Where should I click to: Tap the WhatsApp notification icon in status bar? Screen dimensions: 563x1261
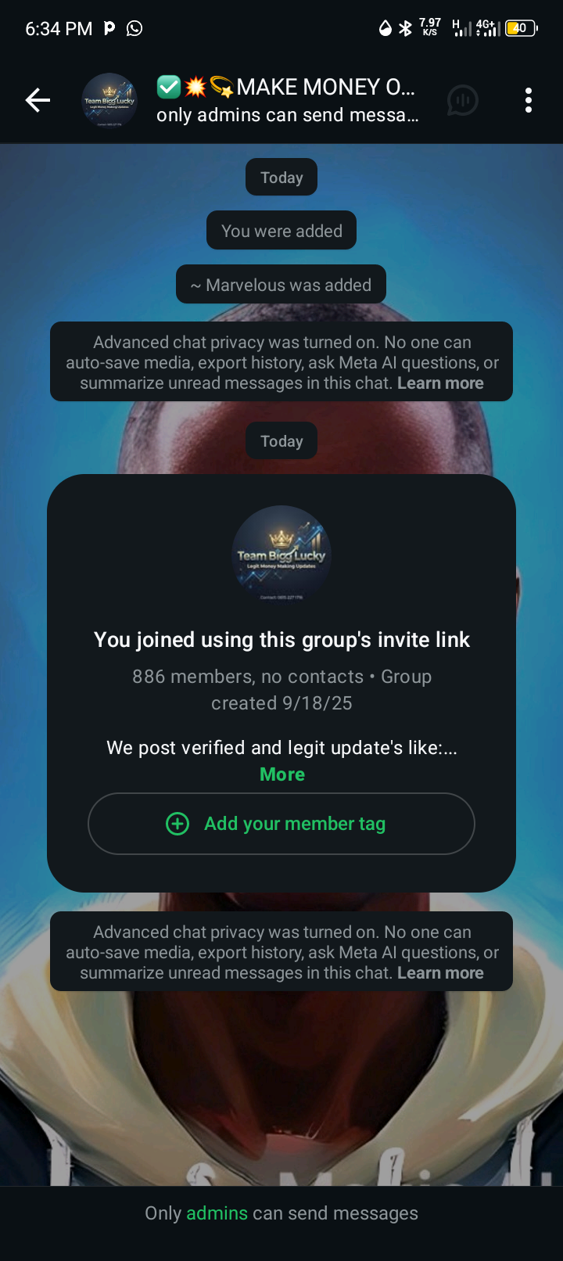134,28
